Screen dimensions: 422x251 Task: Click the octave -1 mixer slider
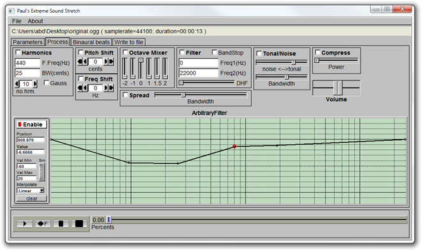click(x=133, y=69)
